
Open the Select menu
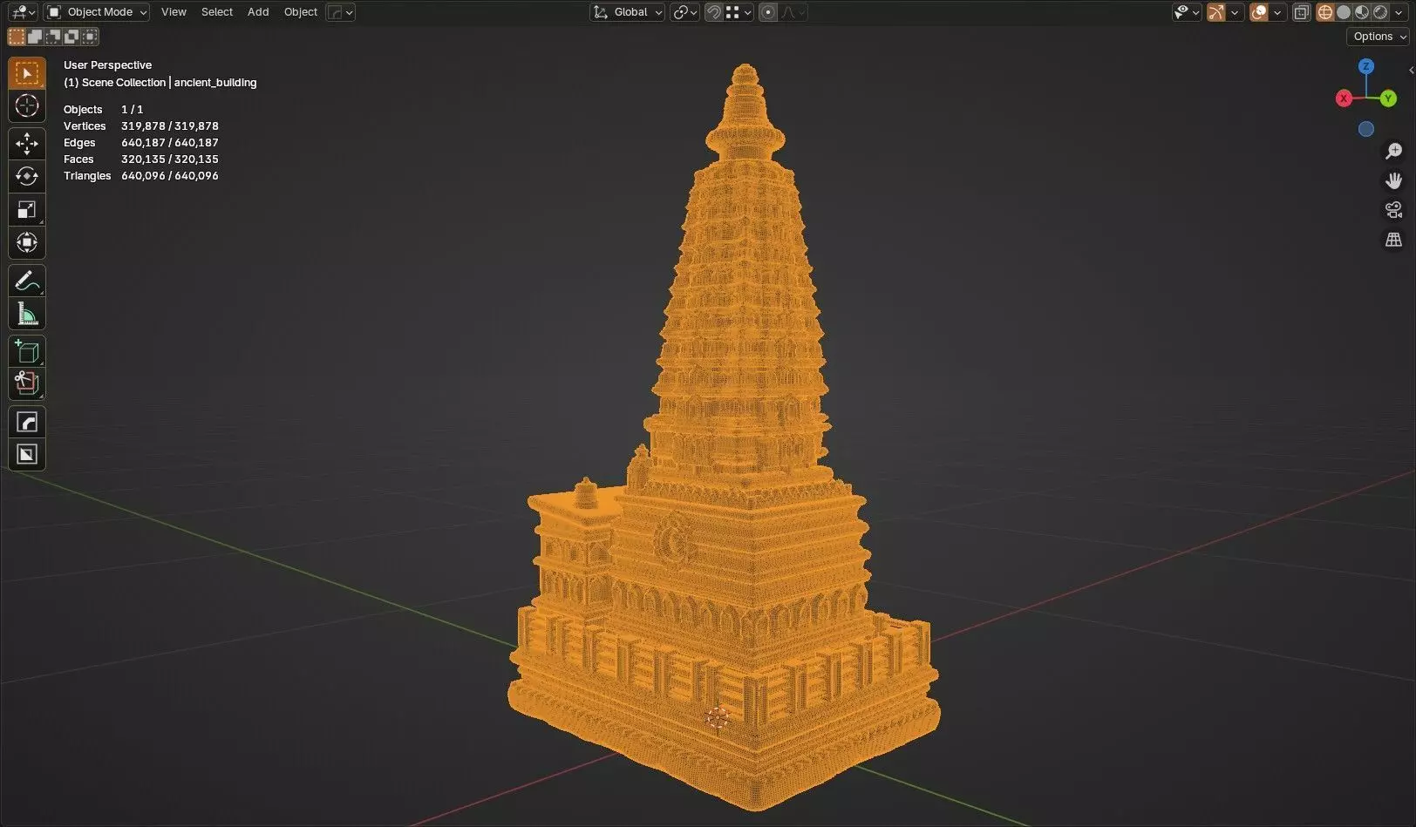(x=217, y=12)
